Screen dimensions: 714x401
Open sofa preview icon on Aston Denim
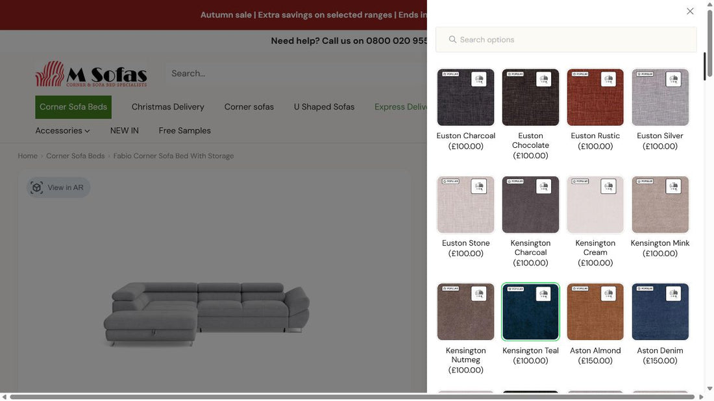(x=674, y=293)
